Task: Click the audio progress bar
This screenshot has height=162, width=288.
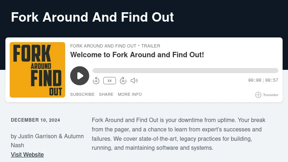Action: [185, 71]
